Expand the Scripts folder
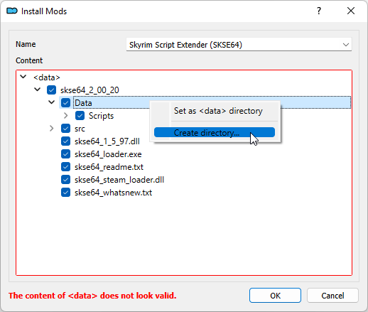The height and width of the screenshot is (312, 368). [66, 116]
